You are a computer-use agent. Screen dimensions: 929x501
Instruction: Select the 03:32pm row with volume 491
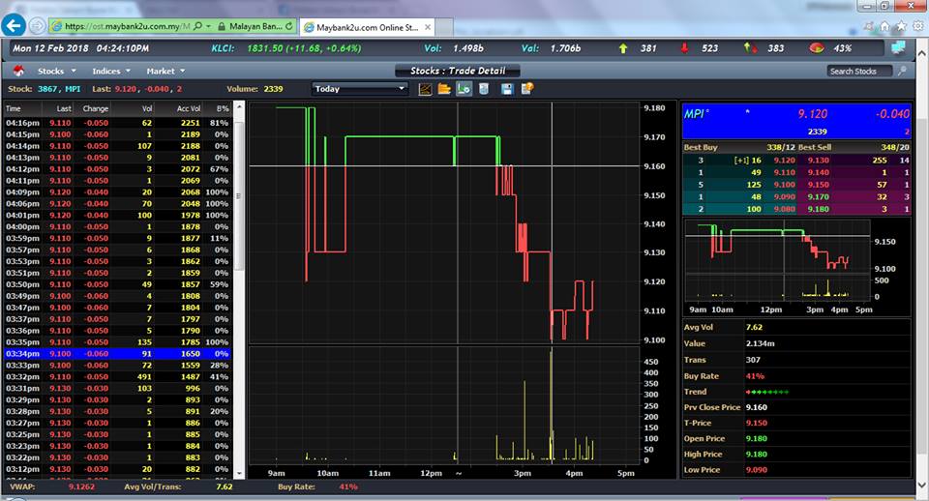[x=117, y=376]
